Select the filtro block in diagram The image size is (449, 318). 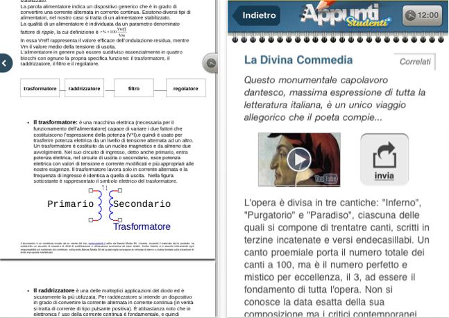coord(134,88)
